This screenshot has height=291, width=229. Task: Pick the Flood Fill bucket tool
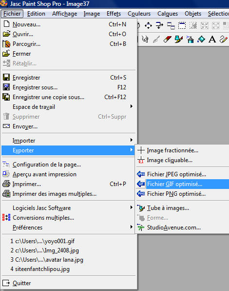pos(201,40)
